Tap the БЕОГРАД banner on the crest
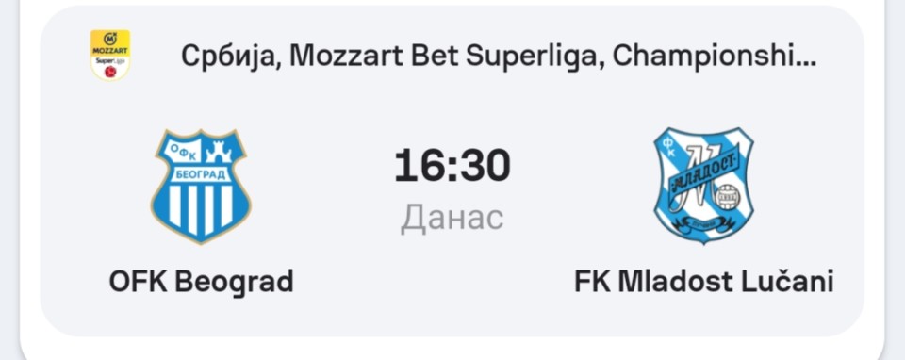Viewport: 905px width, 360px height. pyautogui.click(x=201, y=174)
